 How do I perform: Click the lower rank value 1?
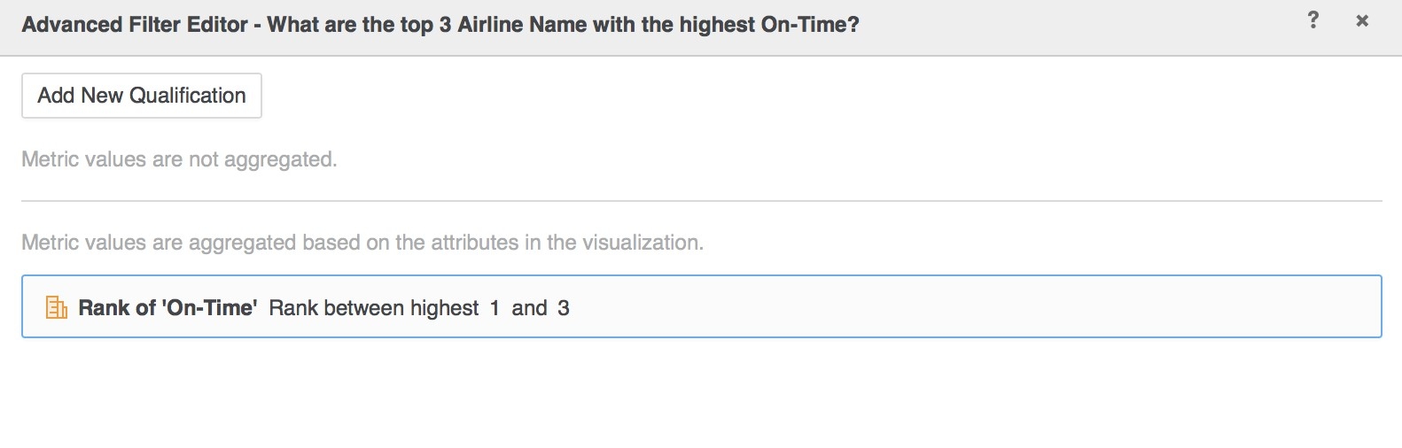tap(495, 307)
